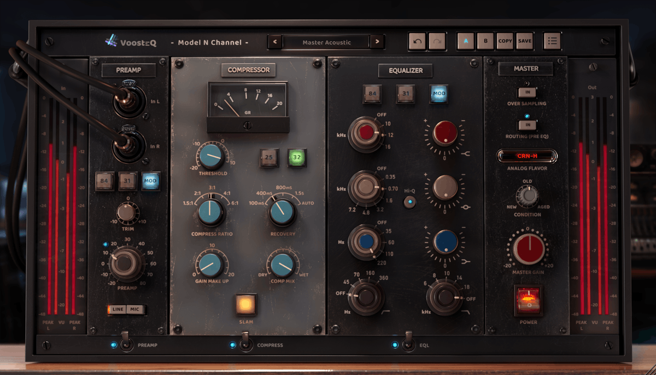The width and height of the screenshot is (656, 375).
Task: Click the output level meter
Action: point(594,207)
